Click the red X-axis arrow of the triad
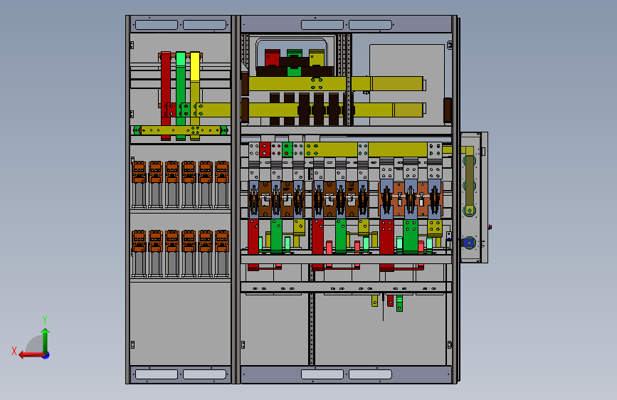The width and height of the screenshot is (617, 400). pyautogui.click(x=31, y=355)
